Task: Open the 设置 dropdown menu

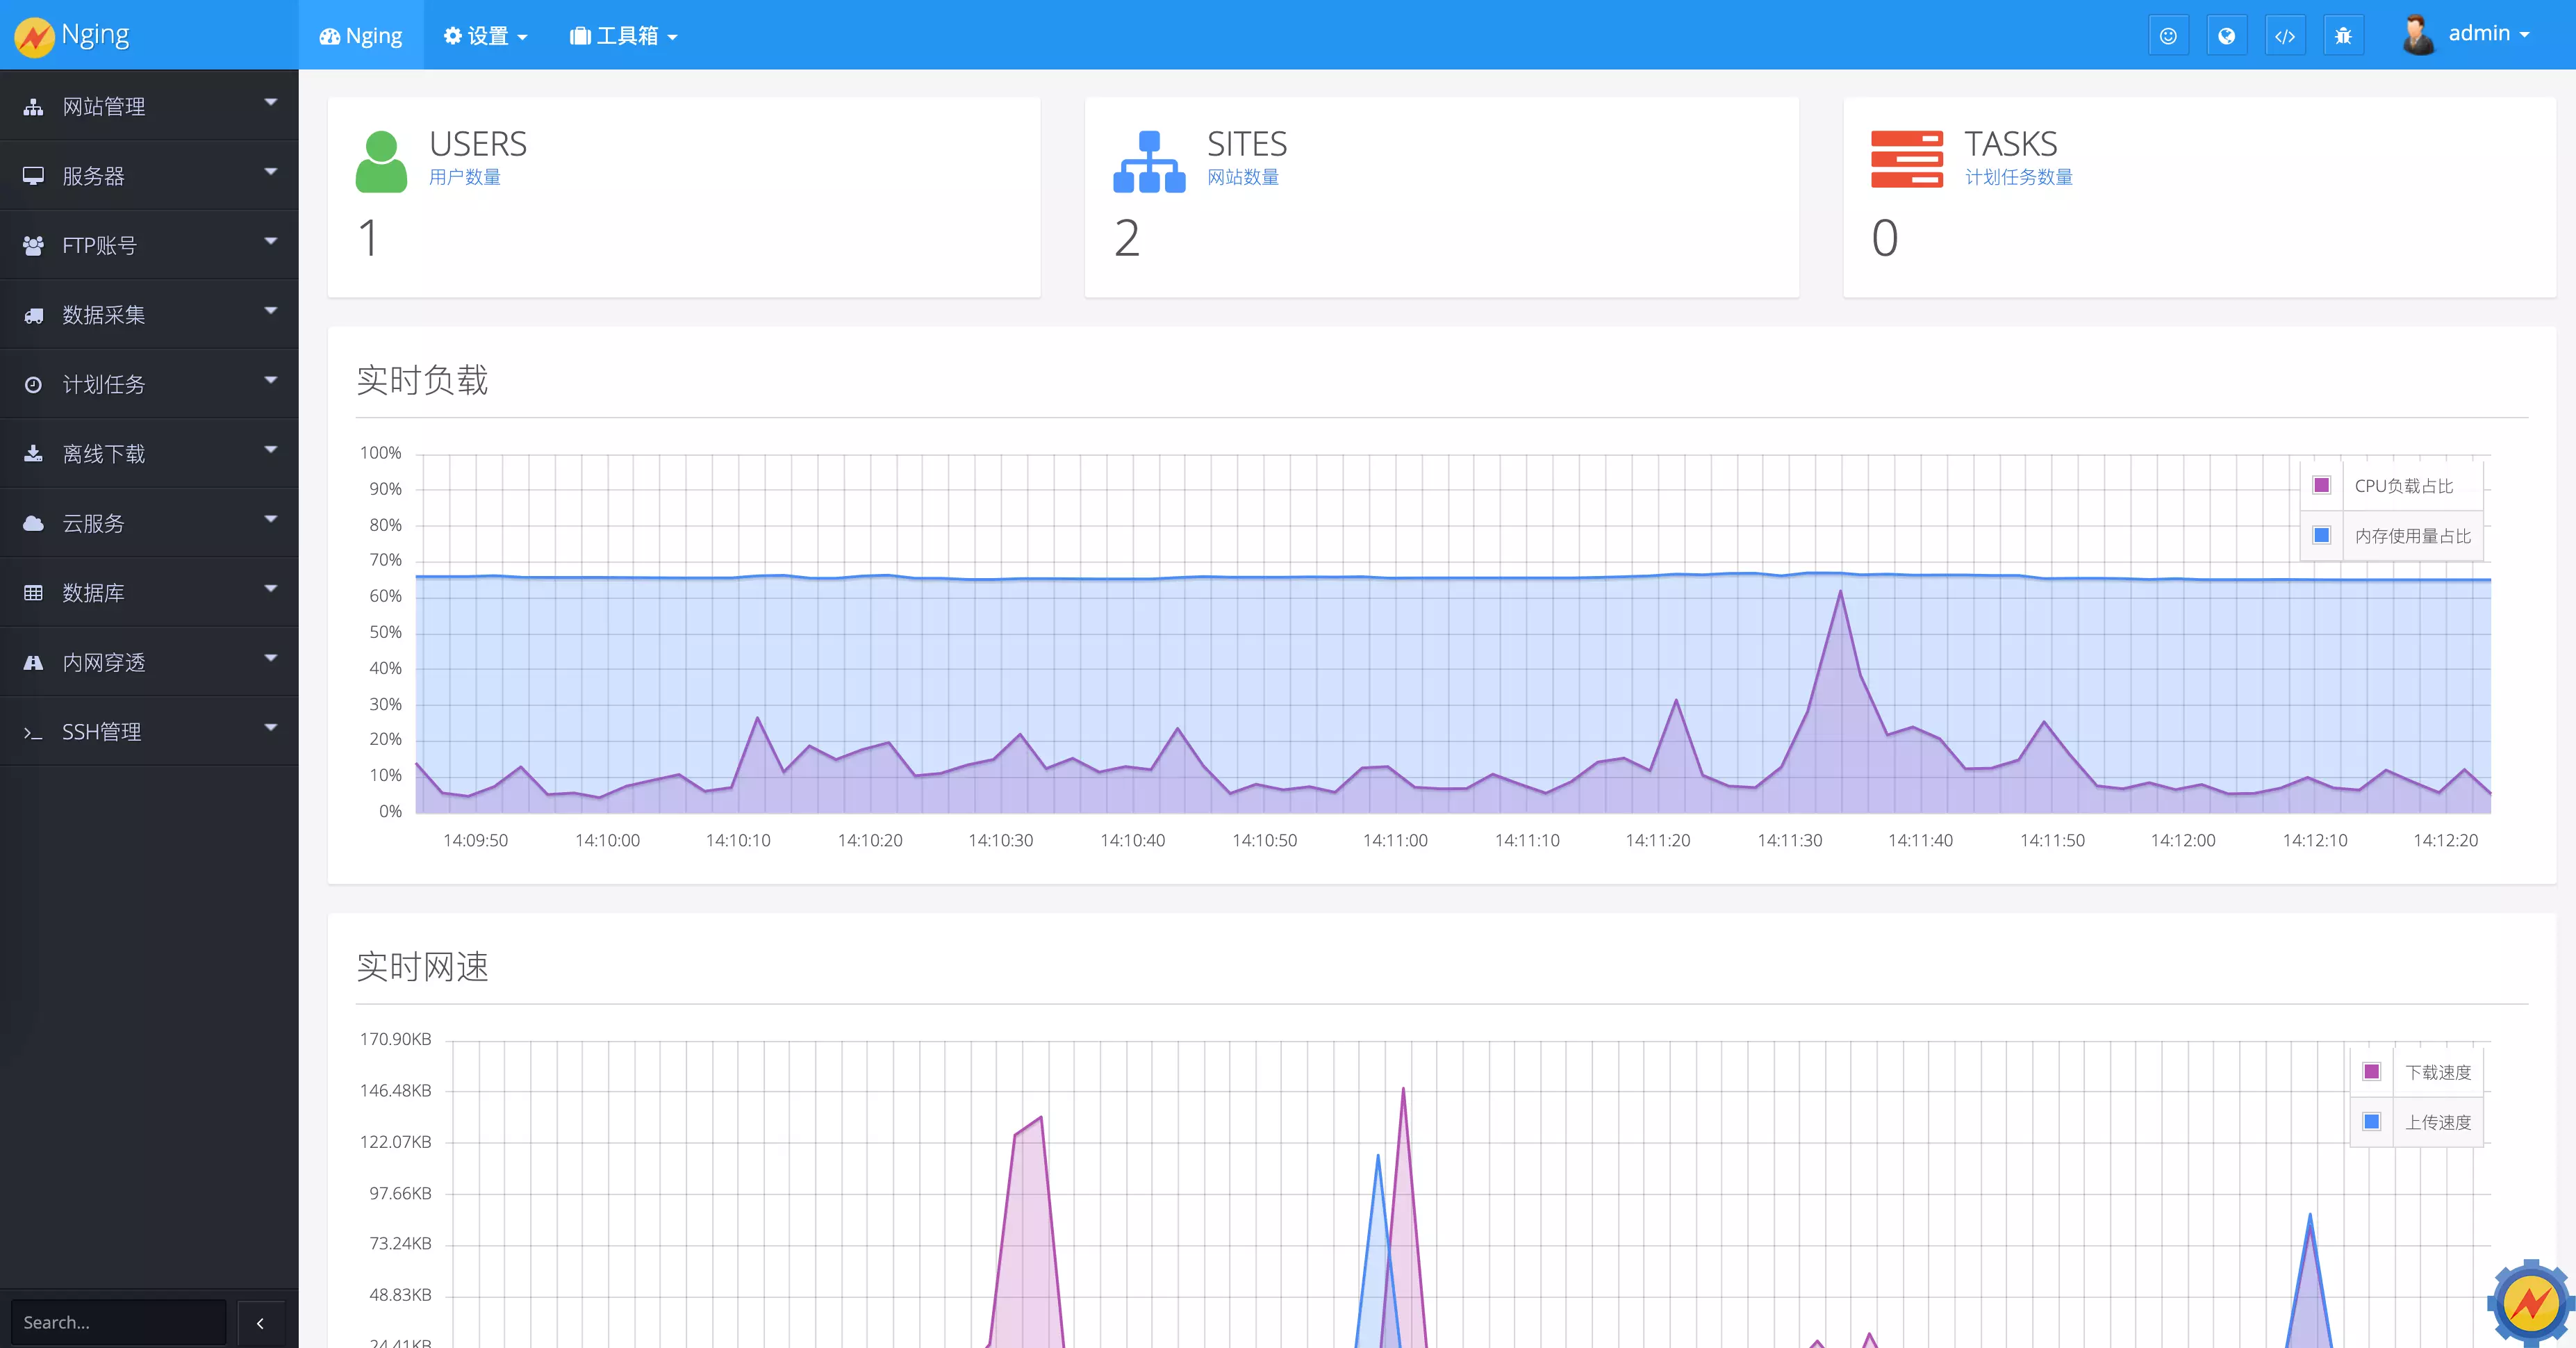Action: tap(485, 36)
